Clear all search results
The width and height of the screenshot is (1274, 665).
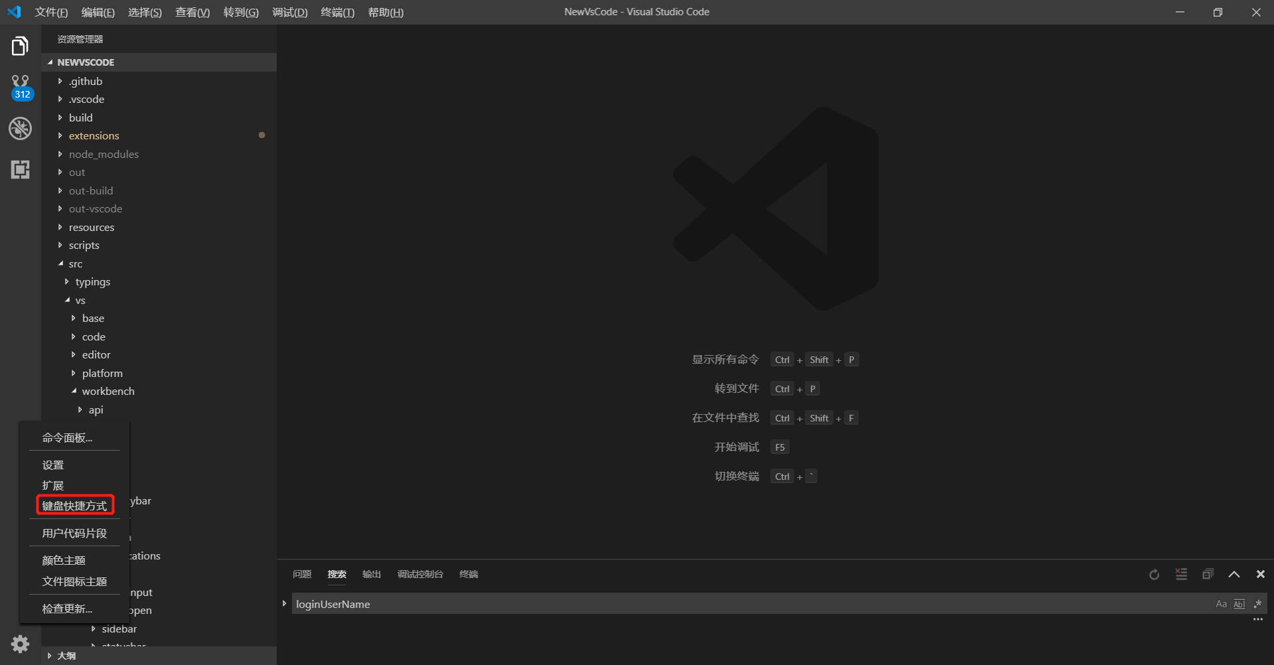coord(1181,574)
